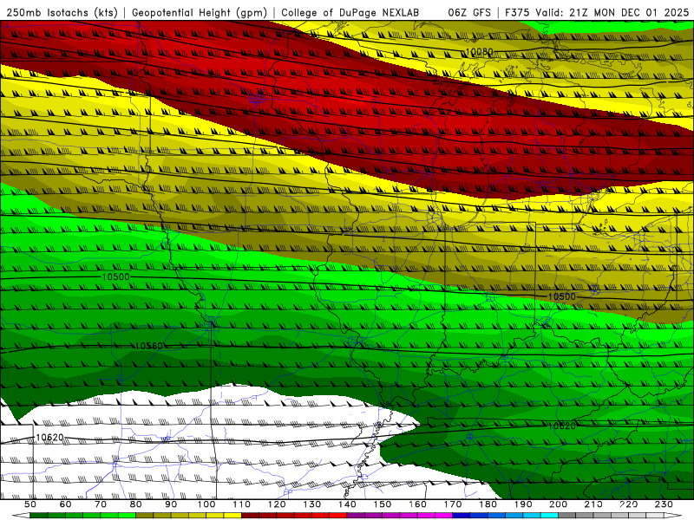Viewport: 694px width, 520px height.
Task: Click the color bar label 170
Action: coord(453,504)
